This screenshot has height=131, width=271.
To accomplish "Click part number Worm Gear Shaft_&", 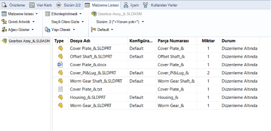I will pos(176,81).
